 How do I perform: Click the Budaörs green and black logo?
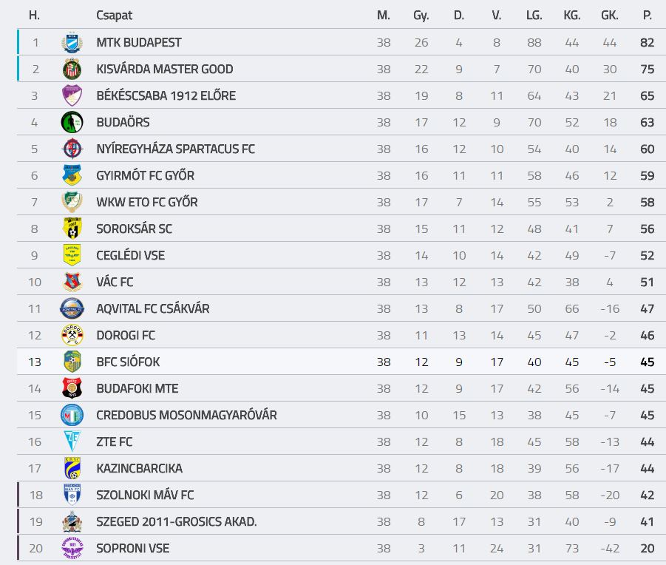point(72,122)
